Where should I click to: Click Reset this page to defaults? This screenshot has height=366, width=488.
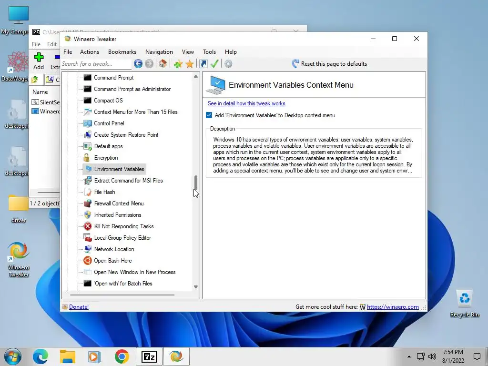click(330, 64)
